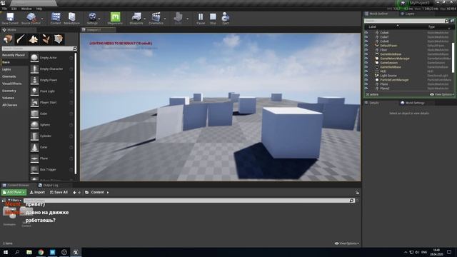Select the Foliage mode icon
The image size is (457, 257).
pos(46,39)
